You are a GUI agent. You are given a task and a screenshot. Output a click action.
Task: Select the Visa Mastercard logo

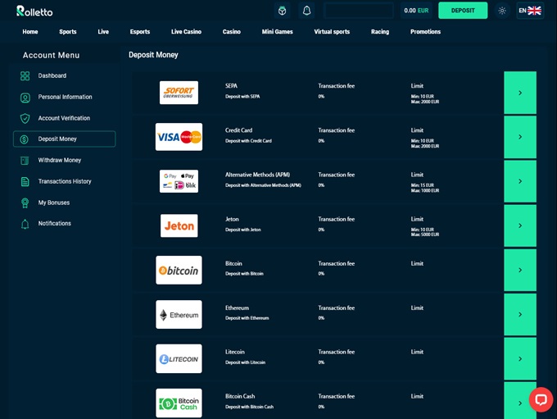click(x=179, y=137)
